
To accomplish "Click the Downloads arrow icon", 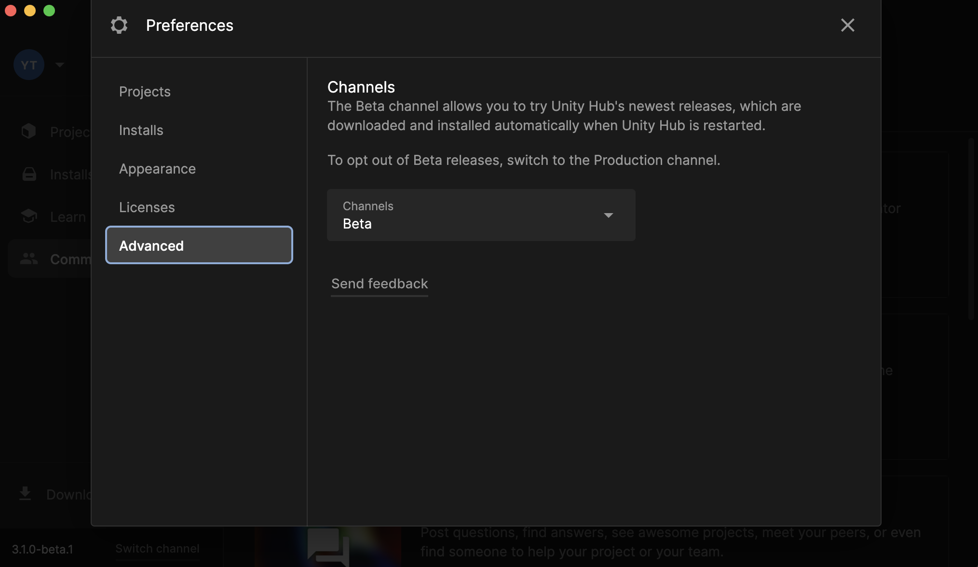I will [25, 494].
